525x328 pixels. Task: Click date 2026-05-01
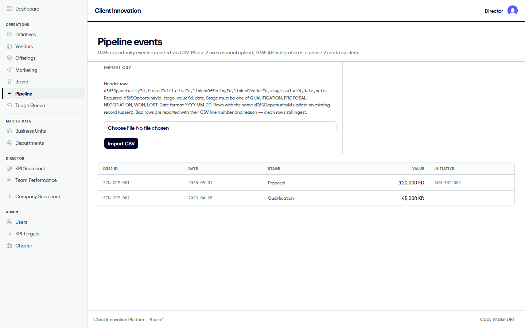click(x=200, y=183)
